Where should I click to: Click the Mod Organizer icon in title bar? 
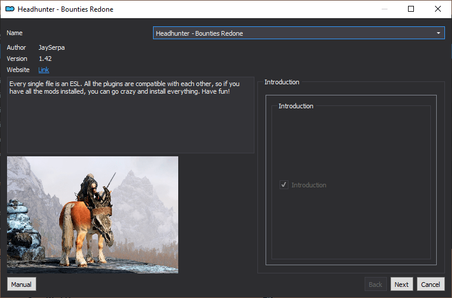tap(10, 9)
